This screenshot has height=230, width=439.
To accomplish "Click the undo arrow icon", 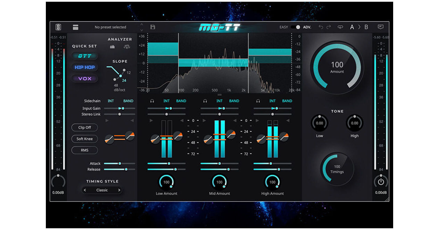I will (x=321, y=27).
